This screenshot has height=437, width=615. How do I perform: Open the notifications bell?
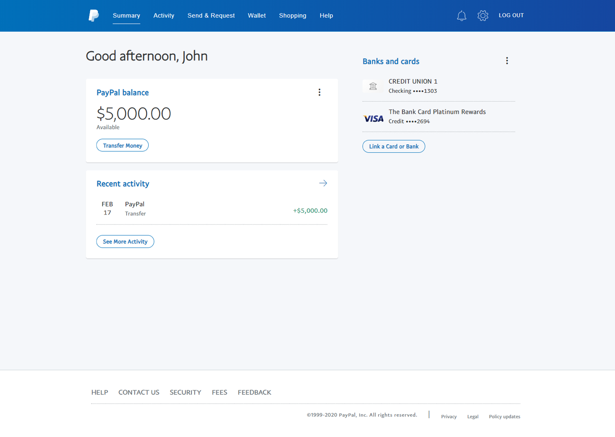pos(461,16)
